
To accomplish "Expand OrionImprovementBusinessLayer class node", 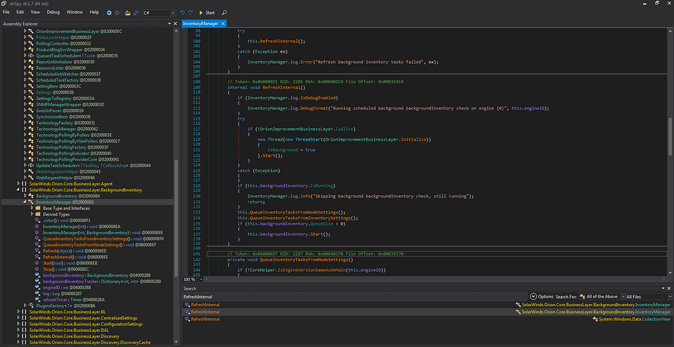I will pos(25,32).
